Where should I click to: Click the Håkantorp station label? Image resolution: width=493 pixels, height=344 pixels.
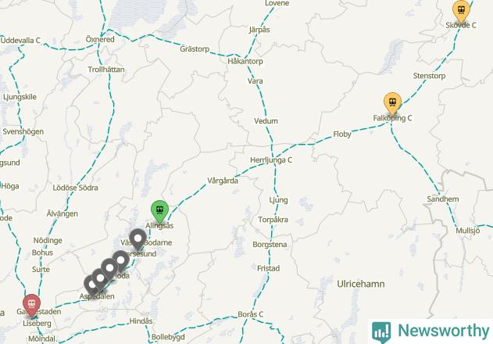tap(245, 61)
